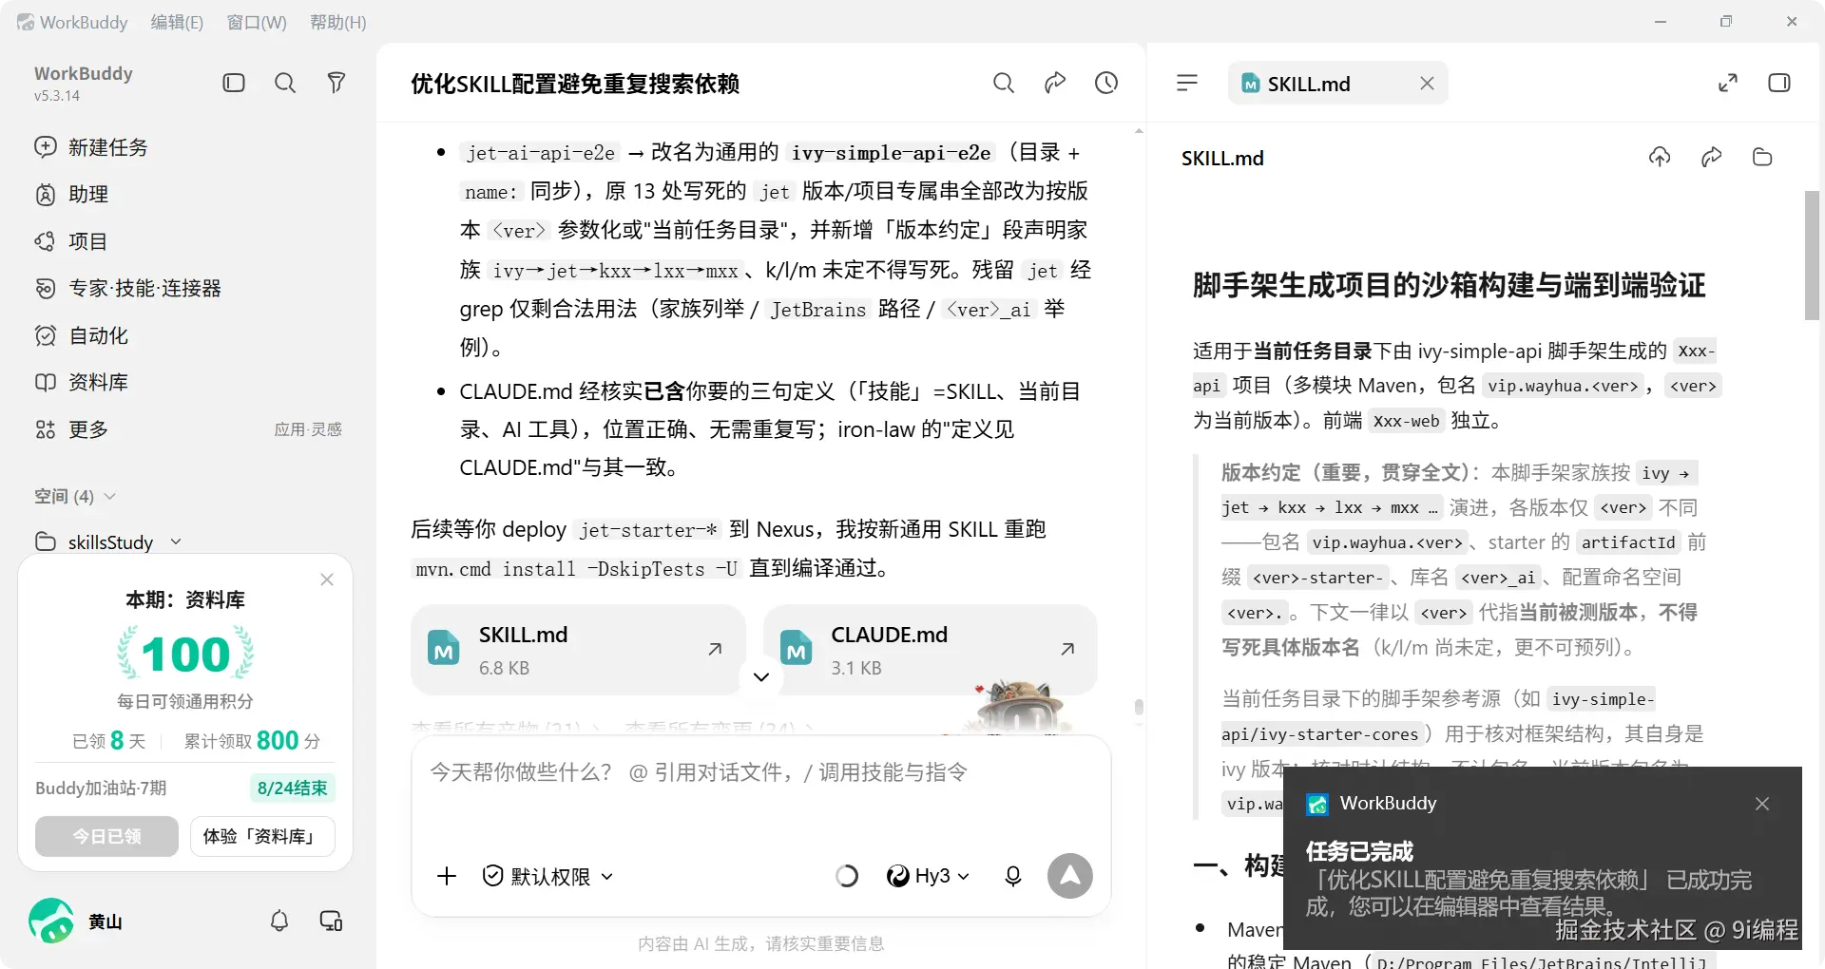Close the 资料库 promo card

point(327,579)
